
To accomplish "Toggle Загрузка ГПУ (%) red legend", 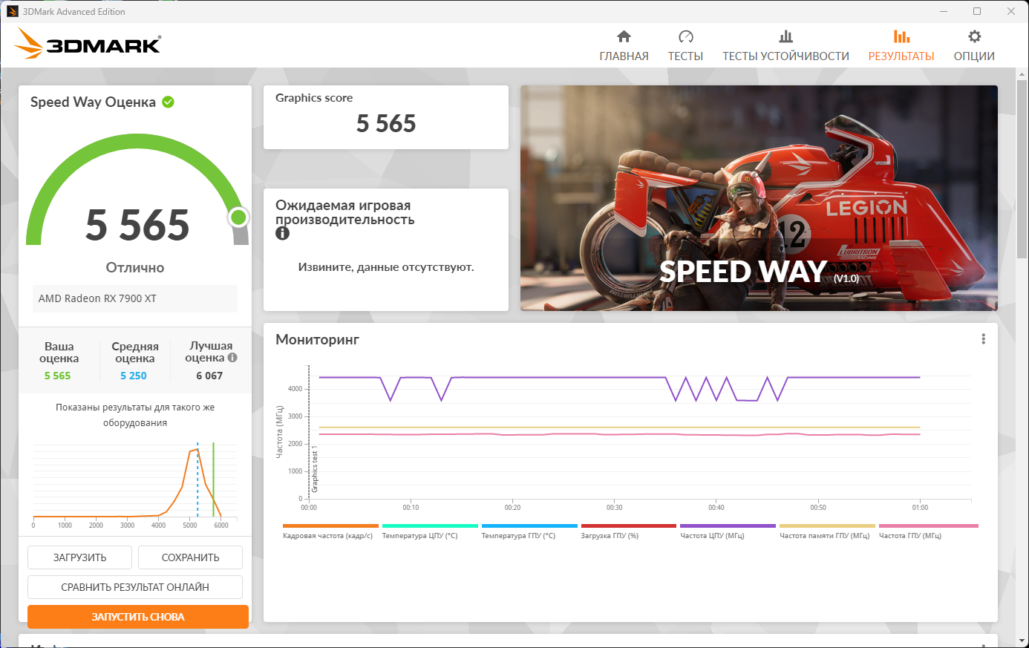I will click(628, 531).
